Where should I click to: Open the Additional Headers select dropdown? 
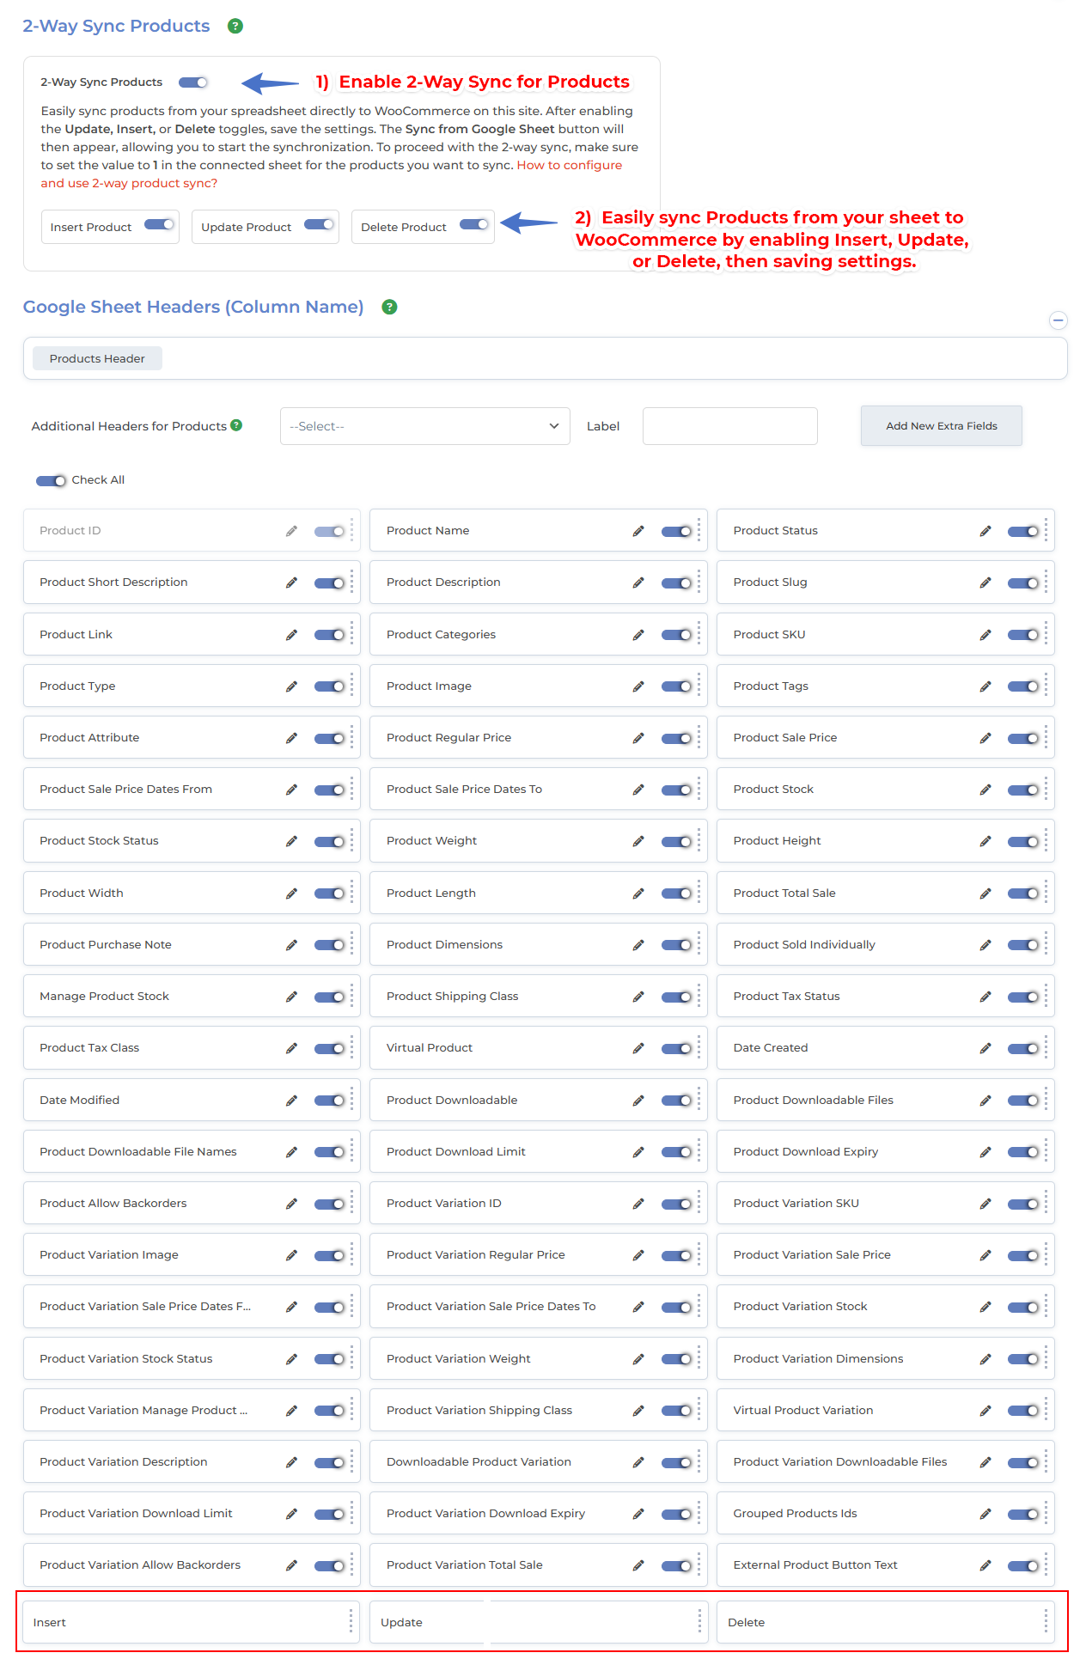(x=424, y=426)
